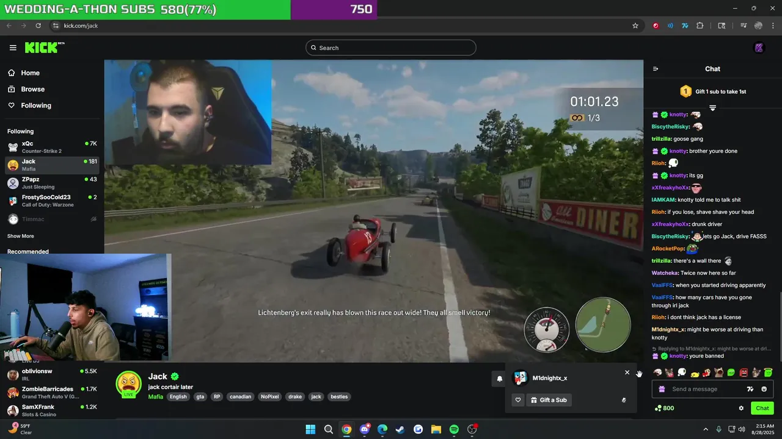Go to Home in the sidebar
Screen dimensions: 782x439
coord(24,73)
